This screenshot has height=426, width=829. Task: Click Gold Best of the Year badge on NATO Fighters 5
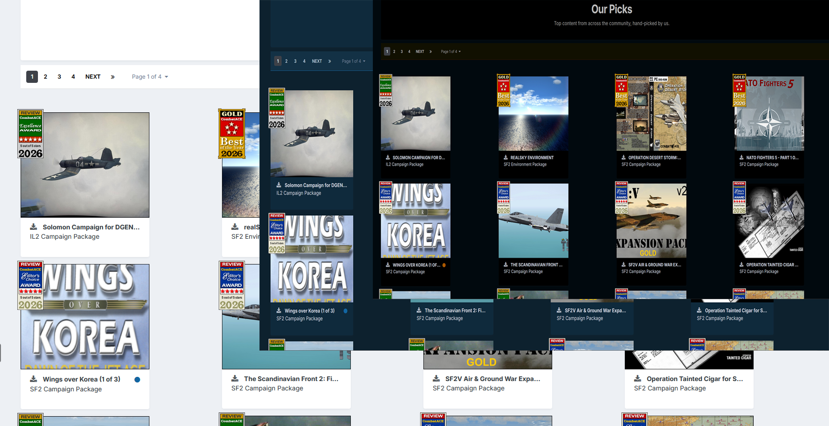coord(739,90)
